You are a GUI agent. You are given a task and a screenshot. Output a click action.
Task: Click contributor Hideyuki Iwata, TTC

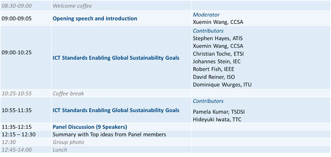pos(217,120)
